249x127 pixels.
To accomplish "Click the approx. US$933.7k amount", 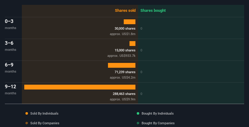I will point(121,56).
